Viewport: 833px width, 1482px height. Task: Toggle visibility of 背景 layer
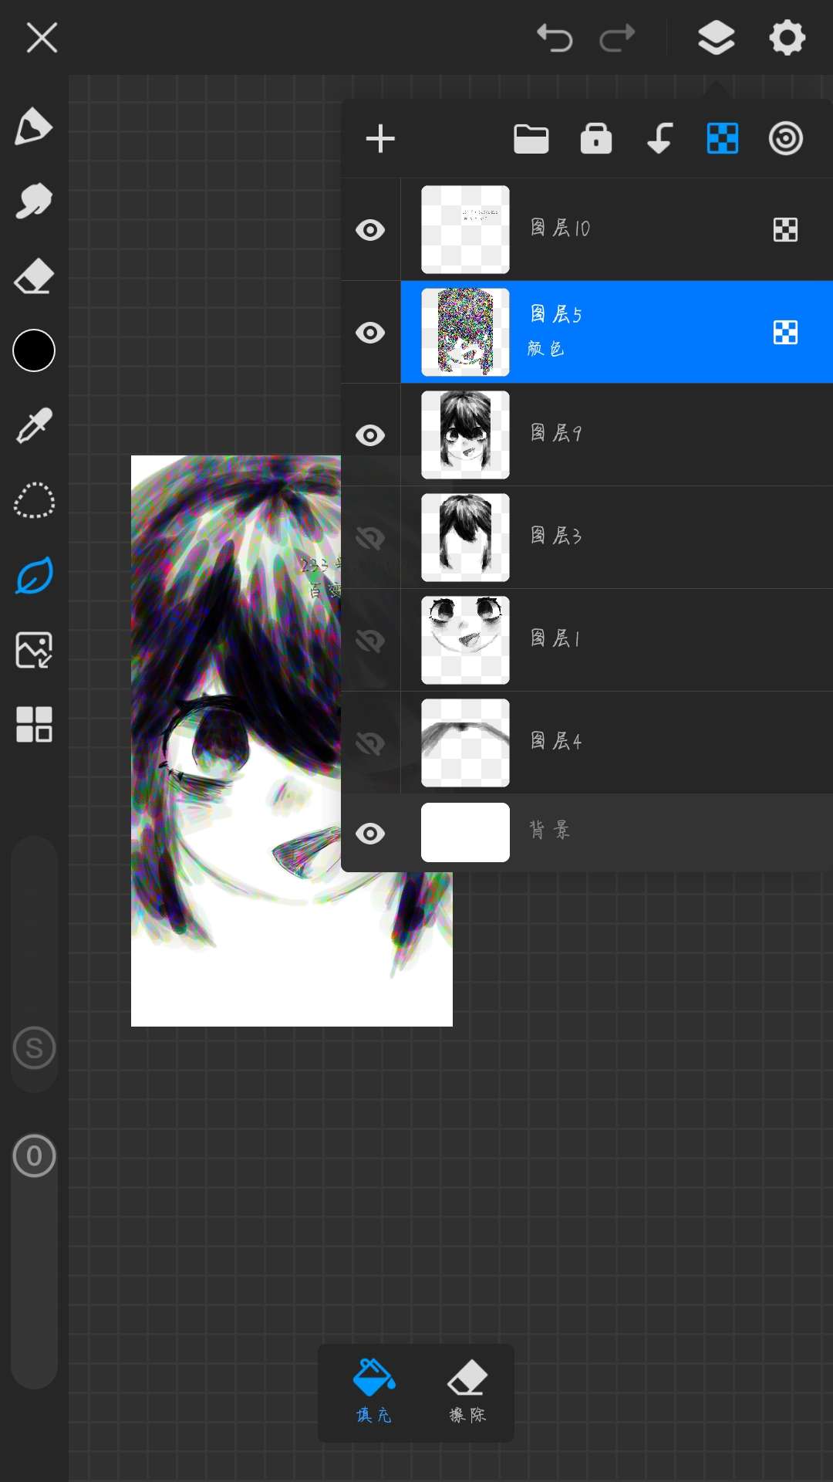pos(370,834)
